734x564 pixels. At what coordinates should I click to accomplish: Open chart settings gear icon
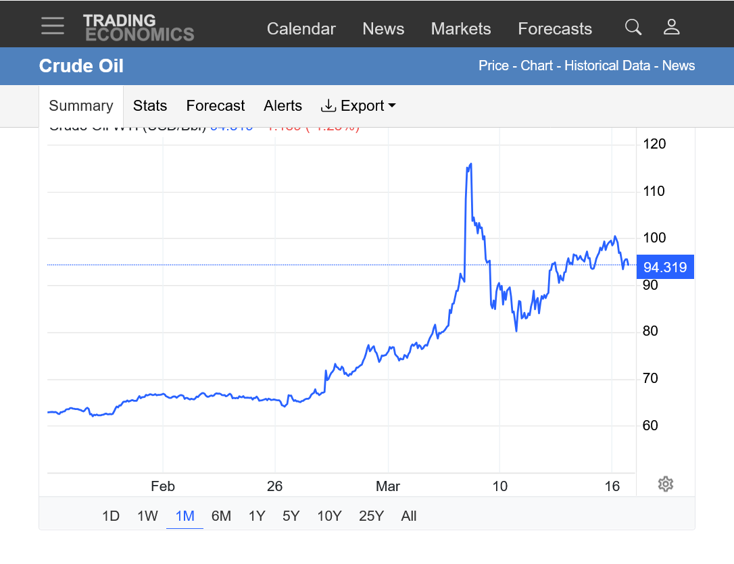click(x=665, y=484)
